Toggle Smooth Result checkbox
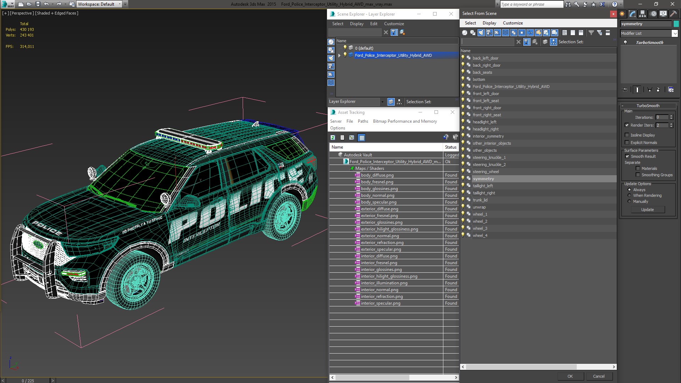This screenshot has height=383, width=681. [x=627, y=156]
